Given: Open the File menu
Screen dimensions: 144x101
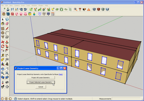Looking at the screenshot, I should (2, 5).
